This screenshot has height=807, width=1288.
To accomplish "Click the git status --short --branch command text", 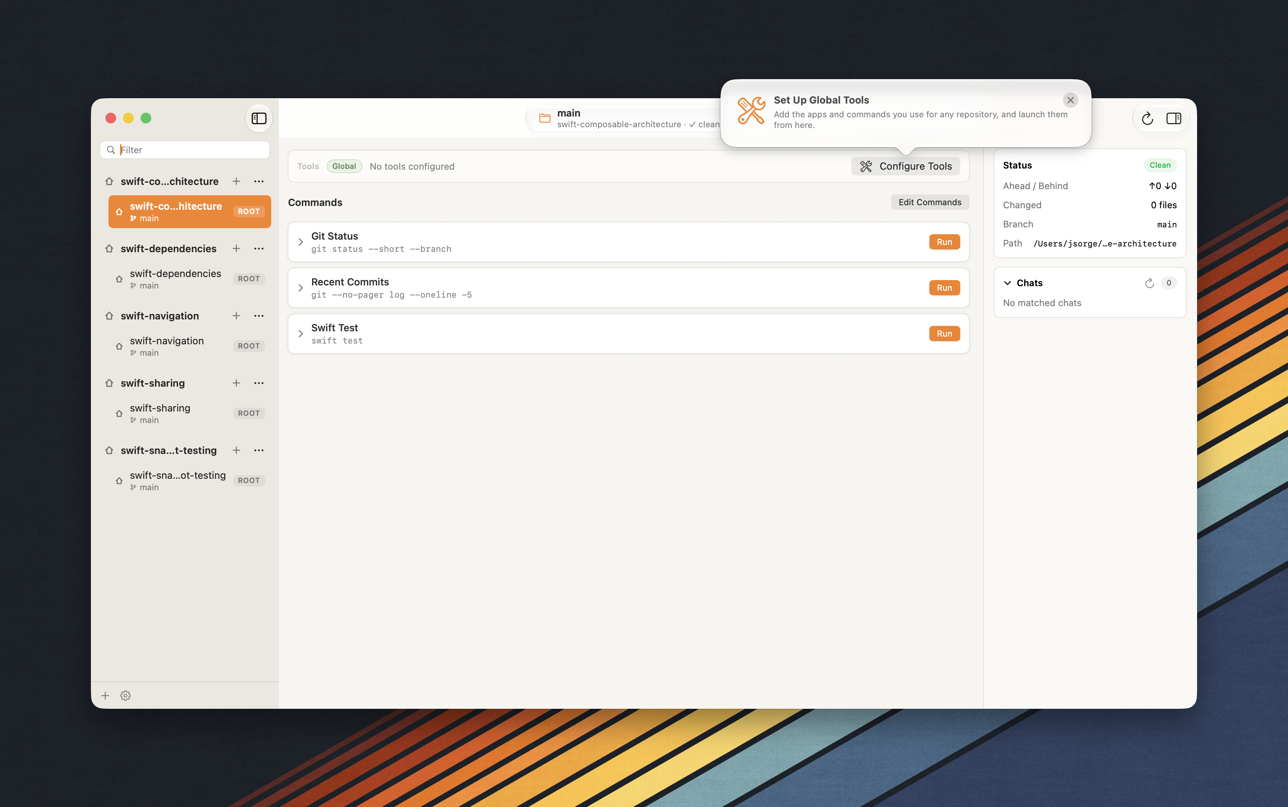I will 381,249.
